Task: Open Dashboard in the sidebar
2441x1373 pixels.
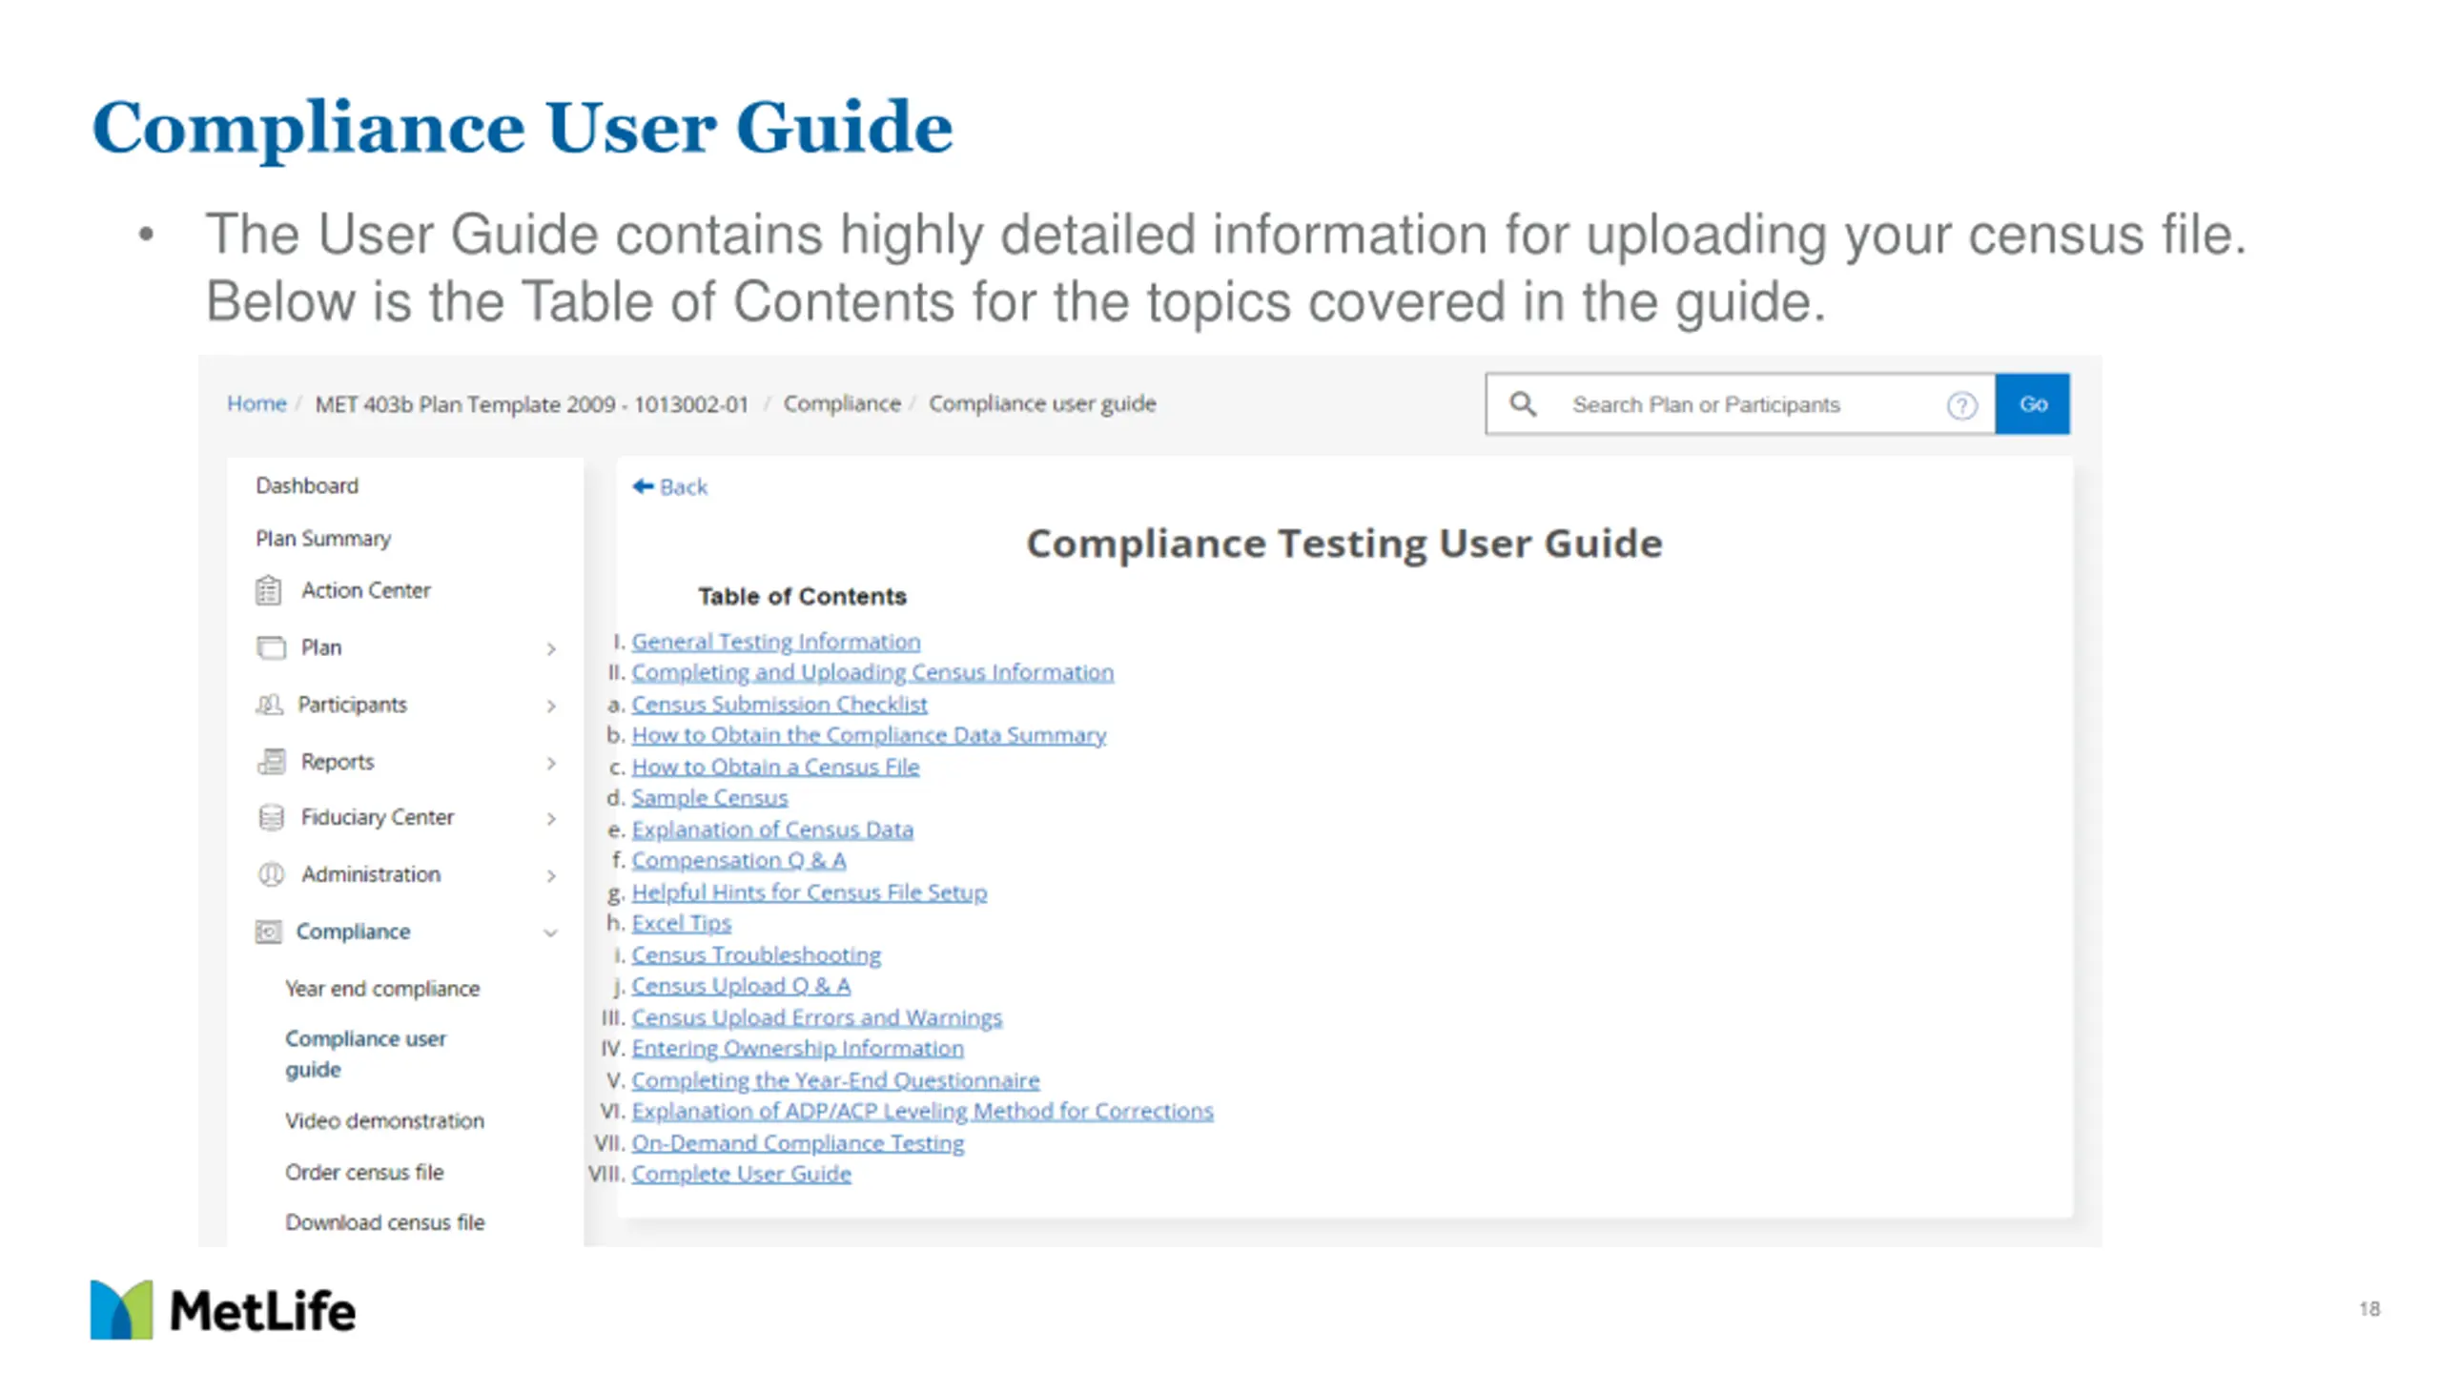Action: point(307,486)
